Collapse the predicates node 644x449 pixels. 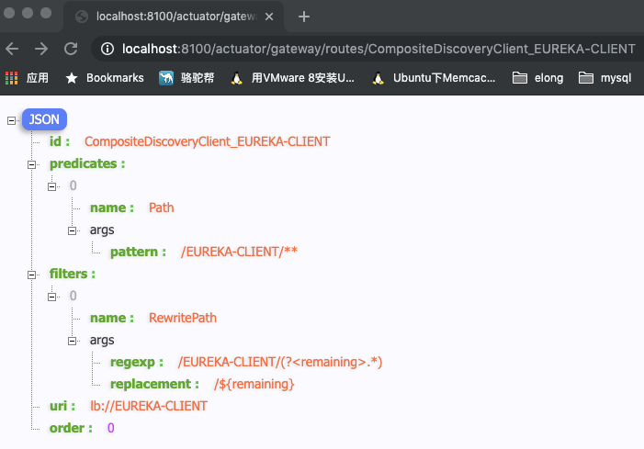31,164
